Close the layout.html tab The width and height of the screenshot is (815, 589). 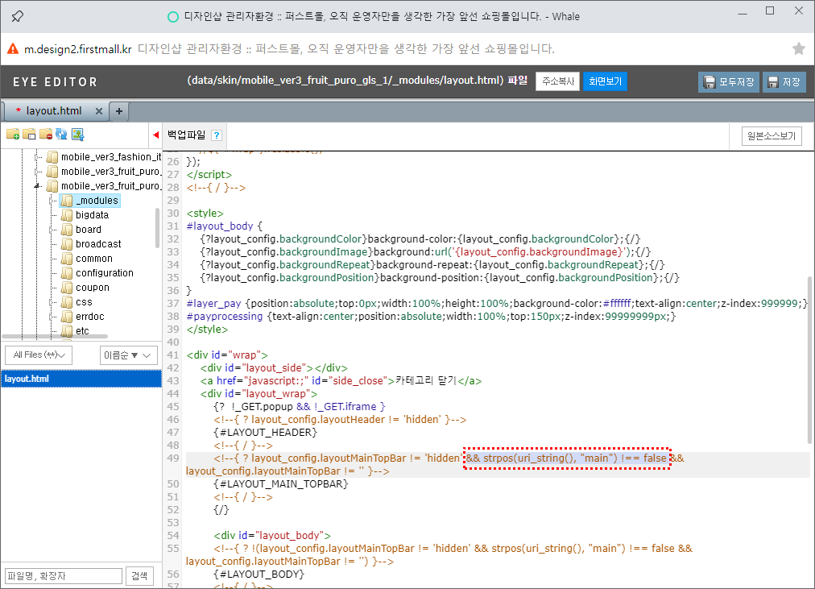click(x=99, y=110)
